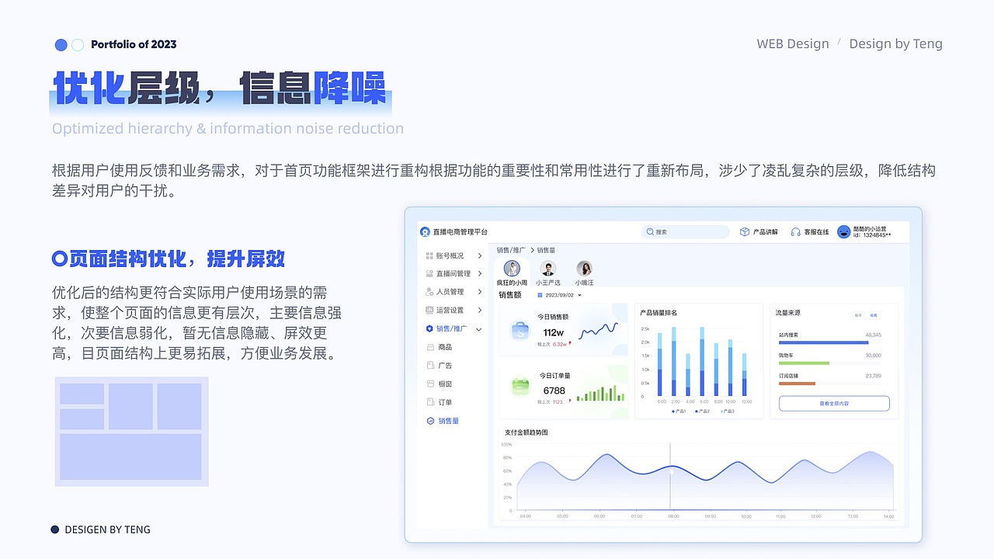Select the 按月 toggle in 流量来源

click(x=858, y=315)
